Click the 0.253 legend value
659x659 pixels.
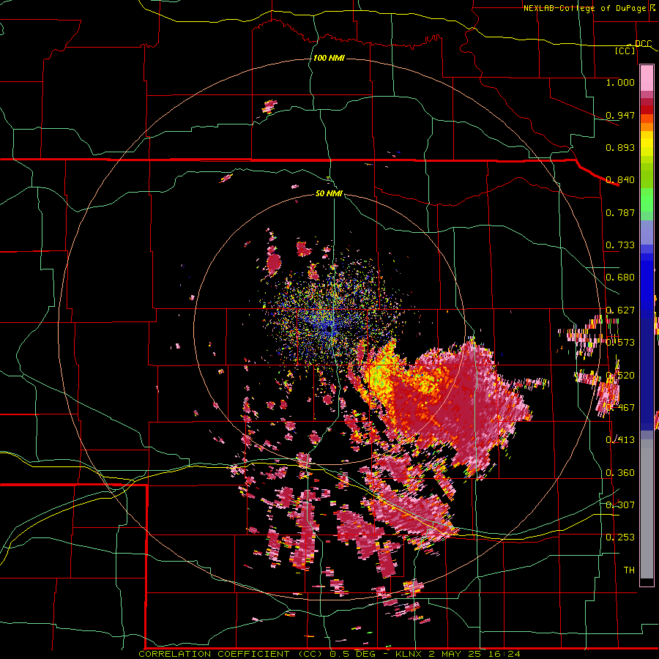[x=620, y=537]
